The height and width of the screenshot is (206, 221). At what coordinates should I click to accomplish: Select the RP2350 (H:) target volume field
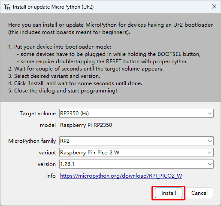pyautogui.click(x=136, y=114)
